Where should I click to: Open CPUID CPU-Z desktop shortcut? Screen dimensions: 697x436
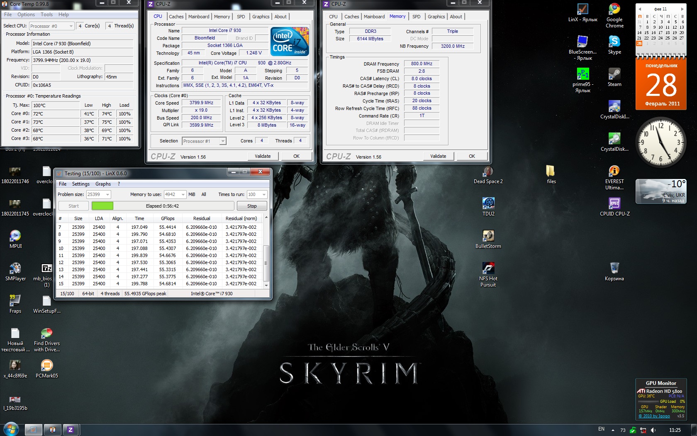(x=614, y=207)
